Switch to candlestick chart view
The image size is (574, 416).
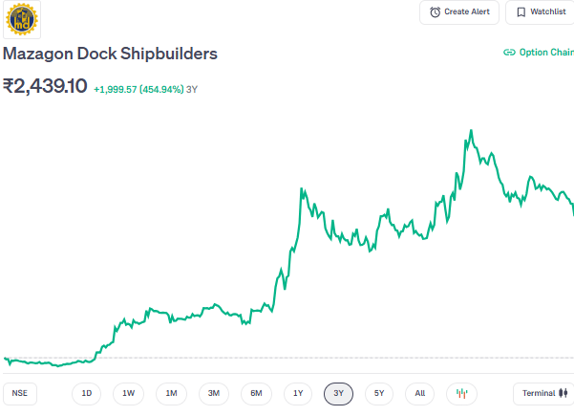tap(462, 393)
